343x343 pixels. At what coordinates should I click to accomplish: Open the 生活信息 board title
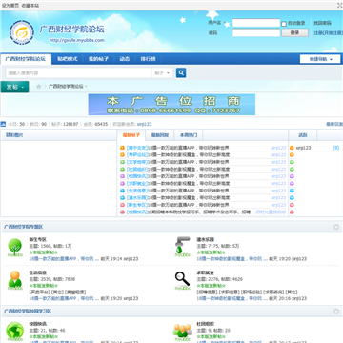point(38,272)
